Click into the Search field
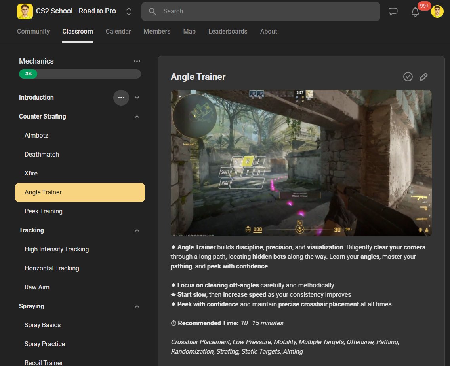This screenshot has height=366, width=450. coord(261,11)
